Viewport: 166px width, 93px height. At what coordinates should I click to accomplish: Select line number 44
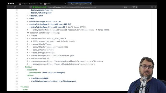point(17,38)
